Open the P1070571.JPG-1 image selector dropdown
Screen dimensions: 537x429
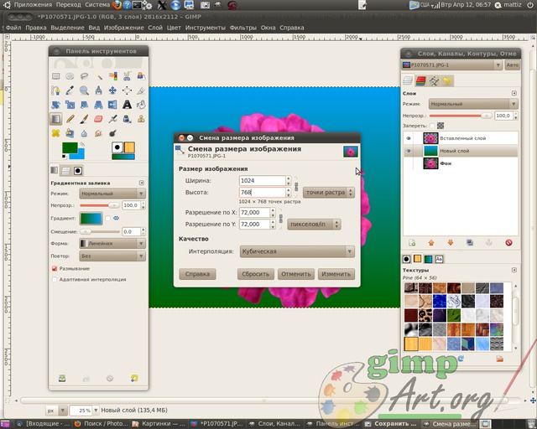click(x=451, y=65)
